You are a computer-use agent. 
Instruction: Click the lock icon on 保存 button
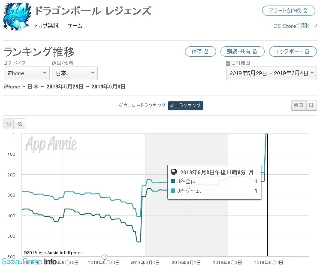(x=206, y=52)
